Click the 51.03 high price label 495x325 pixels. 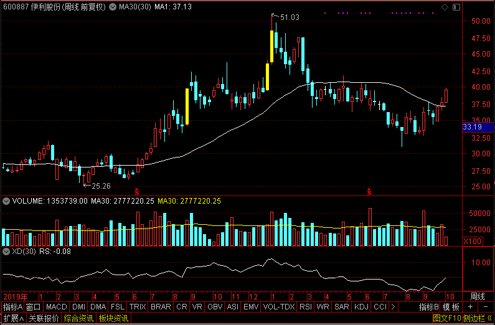point(290,17)
